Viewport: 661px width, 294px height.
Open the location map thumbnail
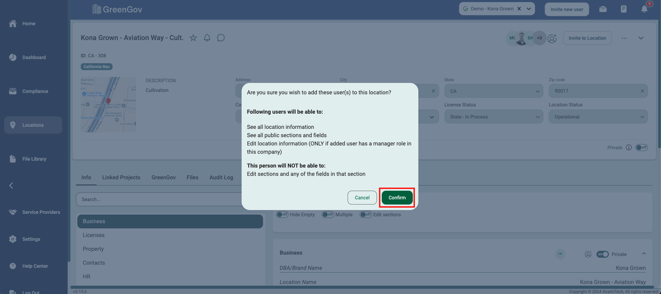108,104
